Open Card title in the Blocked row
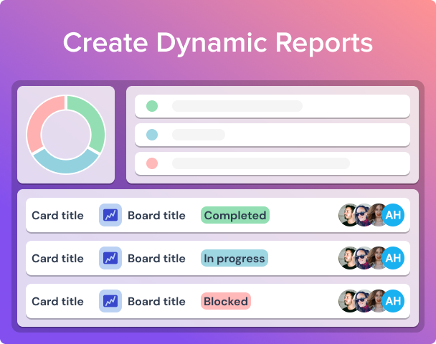This screenshot has height=344, width=436. [x=57, y=302]
